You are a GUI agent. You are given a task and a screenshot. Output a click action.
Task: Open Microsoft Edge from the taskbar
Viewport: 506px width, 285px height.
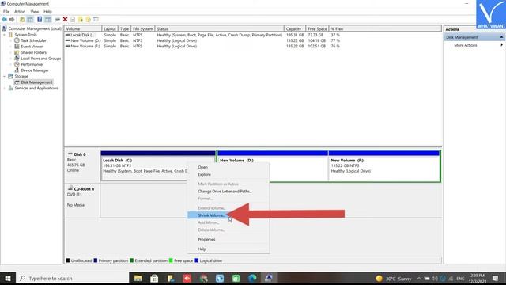252,278
